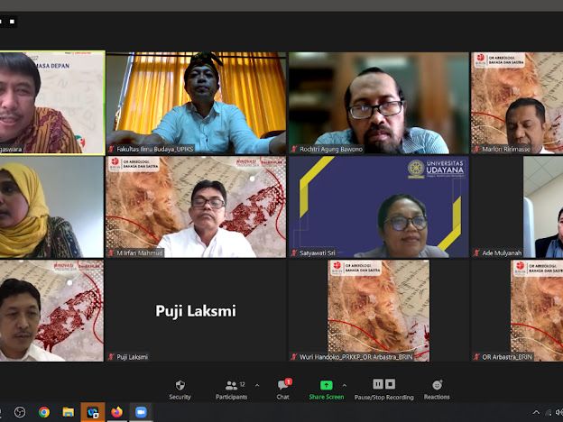Screen dimensions: 563x422
Task: Expand the Share Screen options arrow
Action: tap(344, 384)
